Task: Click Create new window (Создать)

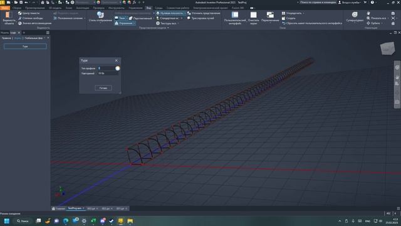Action: click(x=288, y=18)
